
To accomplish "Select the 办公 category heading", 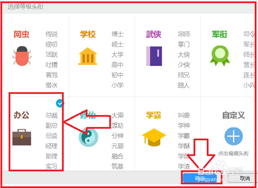I will (22, 115).
